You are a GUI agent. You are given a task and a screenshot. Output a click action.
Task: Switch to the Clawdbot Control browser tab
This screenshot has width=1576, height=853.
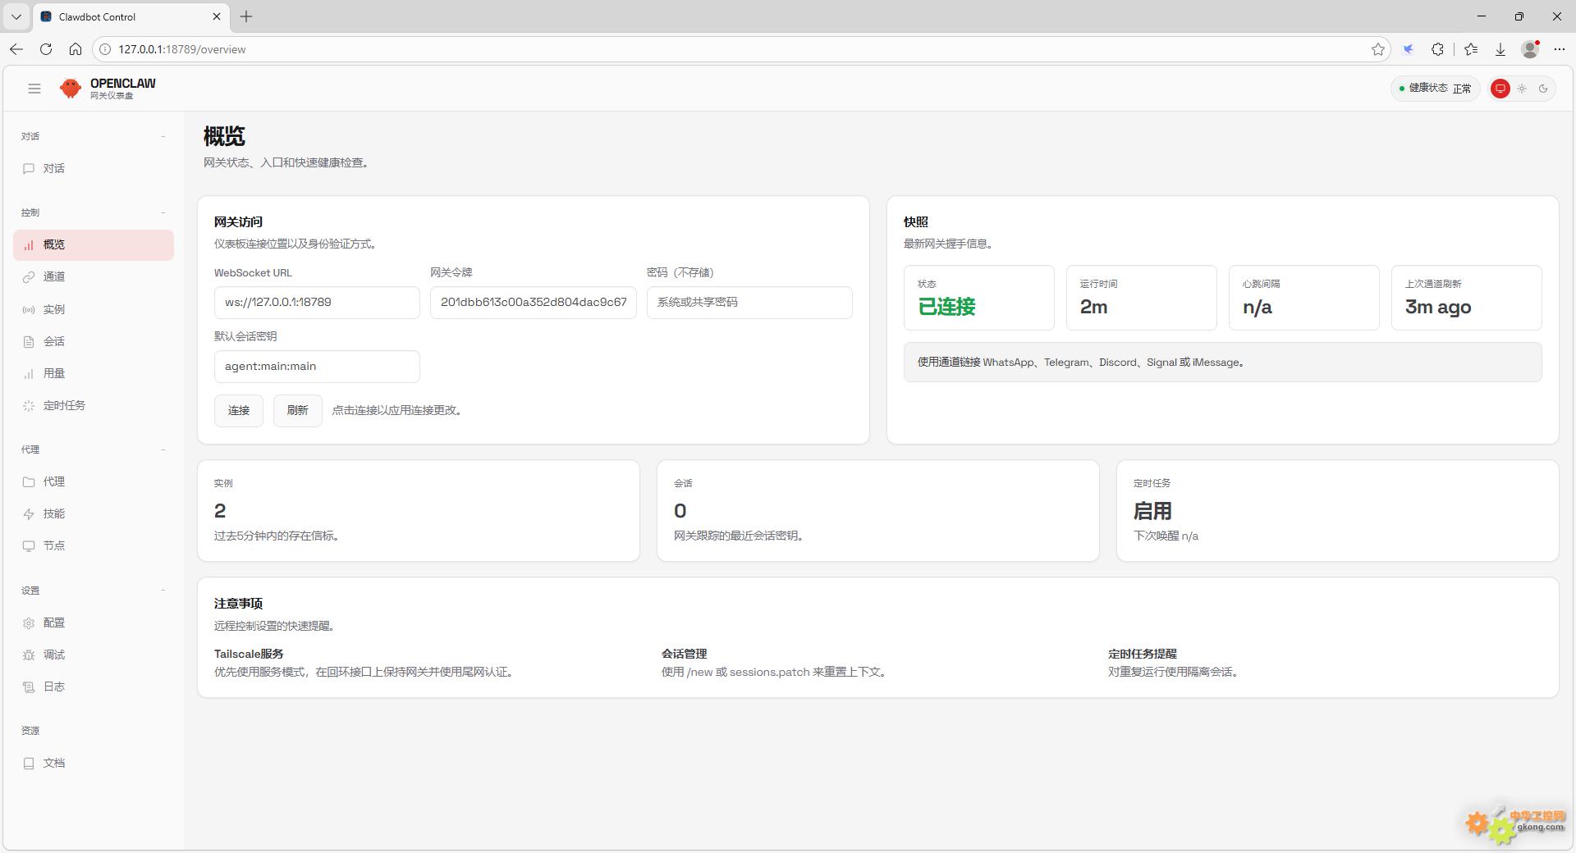123,16
